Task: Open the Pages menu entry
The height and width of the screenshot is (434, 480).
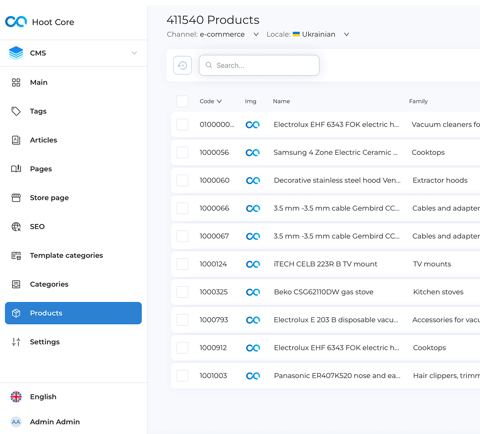Action: pyautogui.click(x=73, y=169)
